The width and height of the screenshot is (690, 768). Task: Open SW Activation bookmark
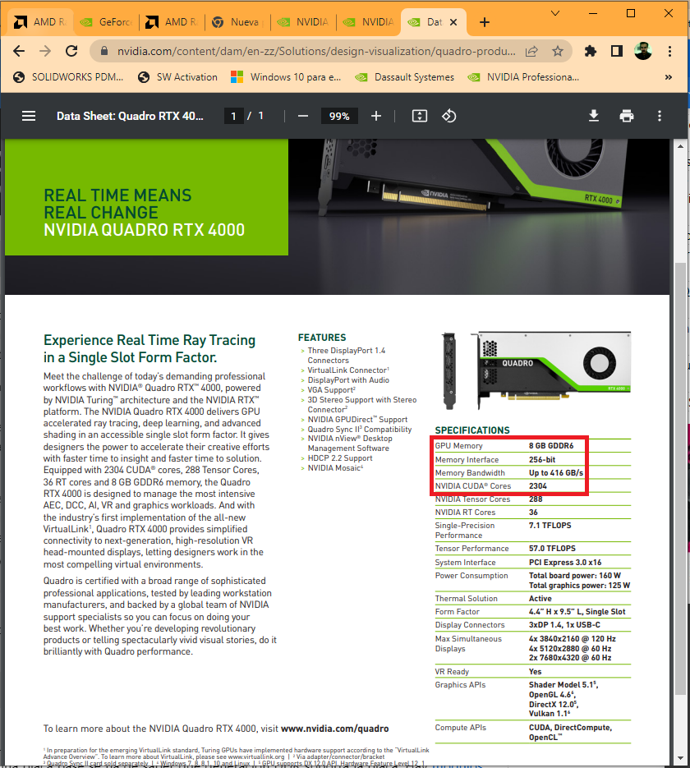coord(177,77)
